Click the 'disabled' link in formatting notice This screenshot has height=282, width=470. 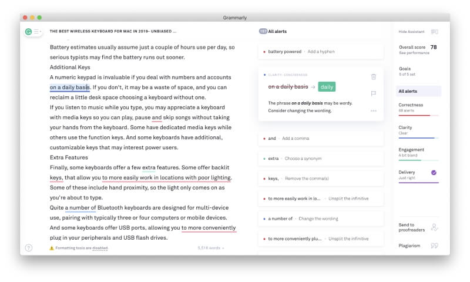click(x=100, y=248)
